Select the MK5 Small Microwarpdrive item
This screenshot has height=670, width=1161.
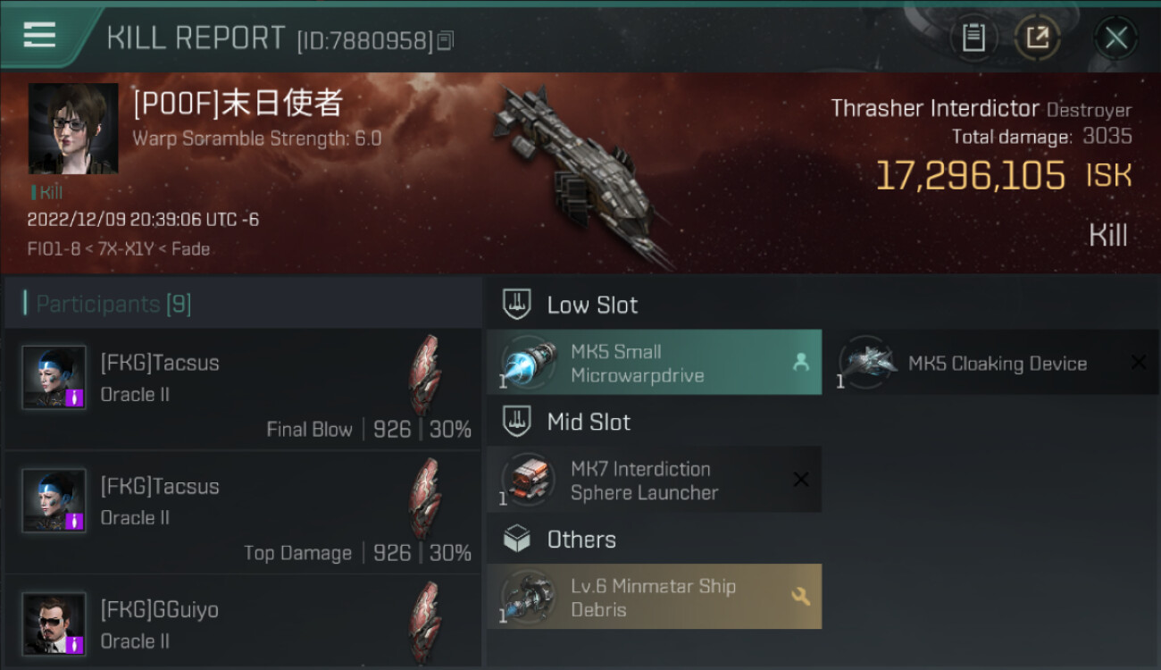[654, 363]
